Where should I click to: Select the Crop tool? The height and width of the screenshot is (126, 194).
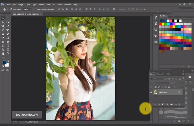coord(3,26)
